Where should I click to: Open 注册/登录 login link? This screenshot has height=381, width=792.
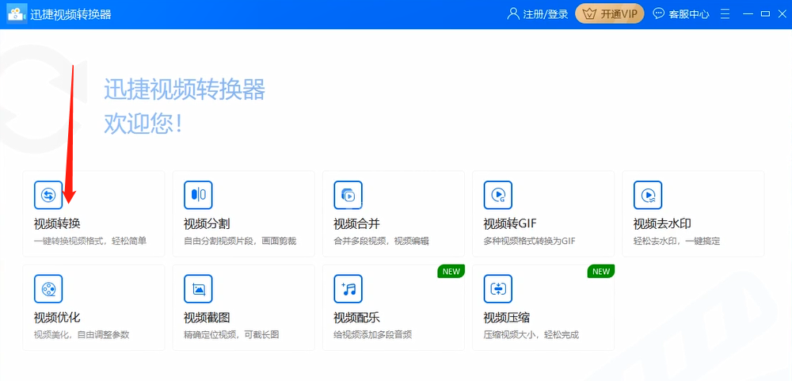point(546,14)
